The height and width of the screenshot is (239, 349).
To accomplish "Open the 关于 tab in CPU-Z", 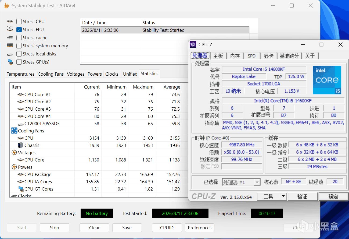I will tap(310, 56).
